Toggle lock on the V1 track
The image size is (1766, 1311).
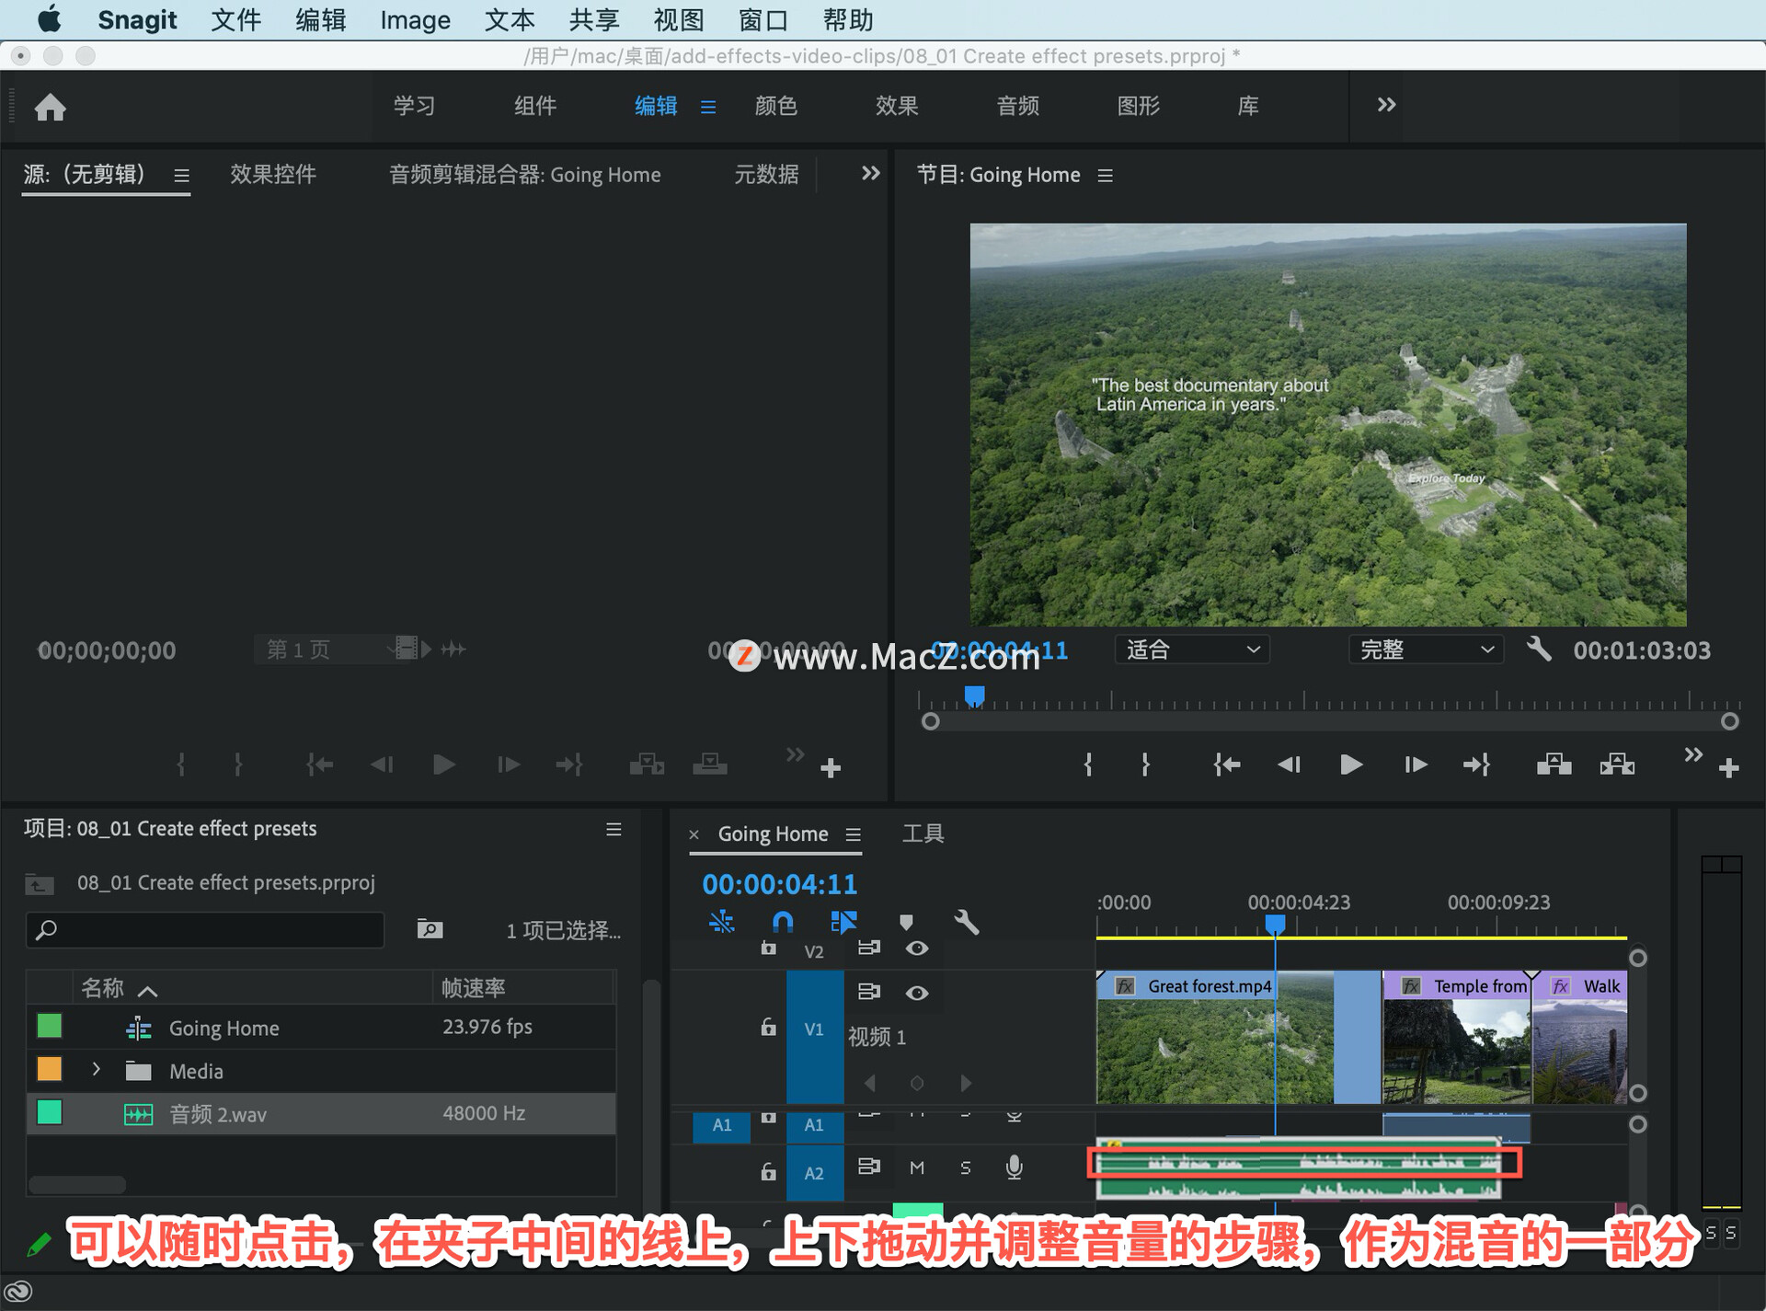(x=768, y=1028)
